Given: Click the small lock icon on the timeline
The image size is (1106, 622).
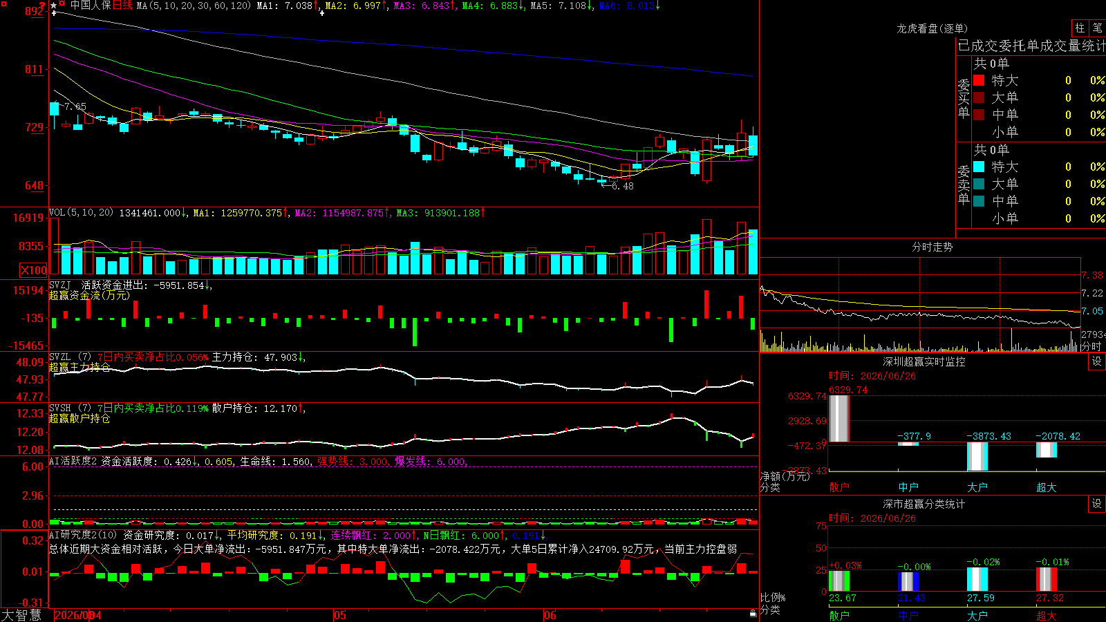Looking at the screenshot, I should point(753,613).
